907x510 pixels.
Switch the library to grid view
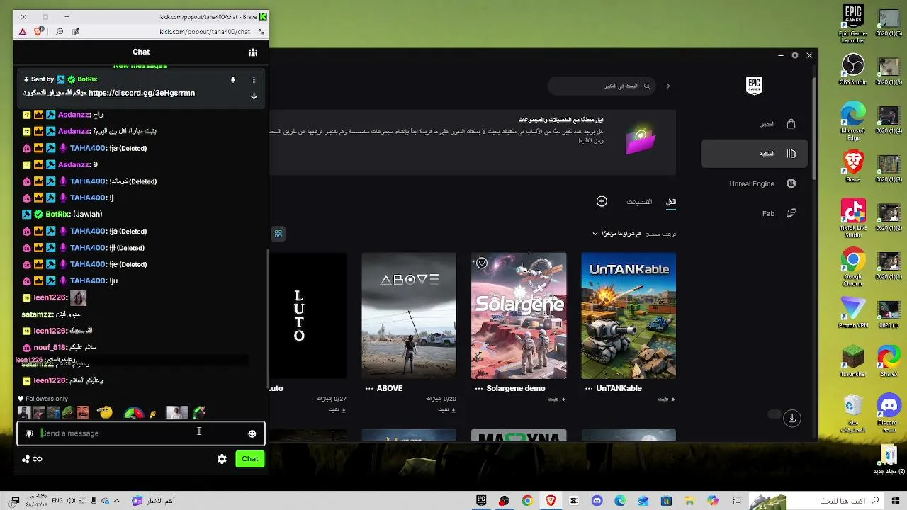point(278,234)
